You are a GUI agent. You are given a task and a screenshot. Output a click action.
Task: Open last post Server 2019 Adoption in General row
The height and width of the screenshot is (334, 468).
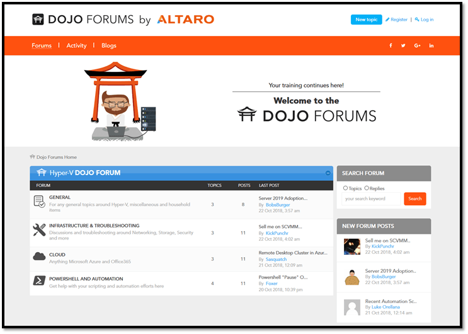pos(283,198)
